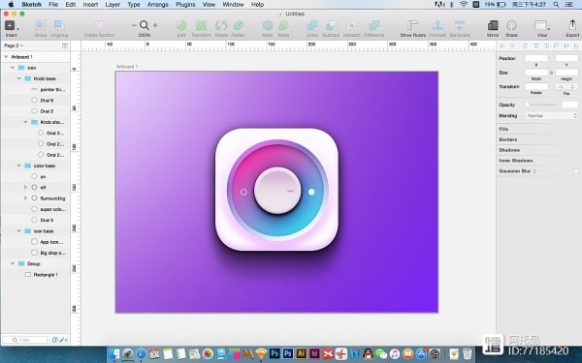Select the Rectangle 1 layer
Viewport: 582px width, 363px height.
35,275
